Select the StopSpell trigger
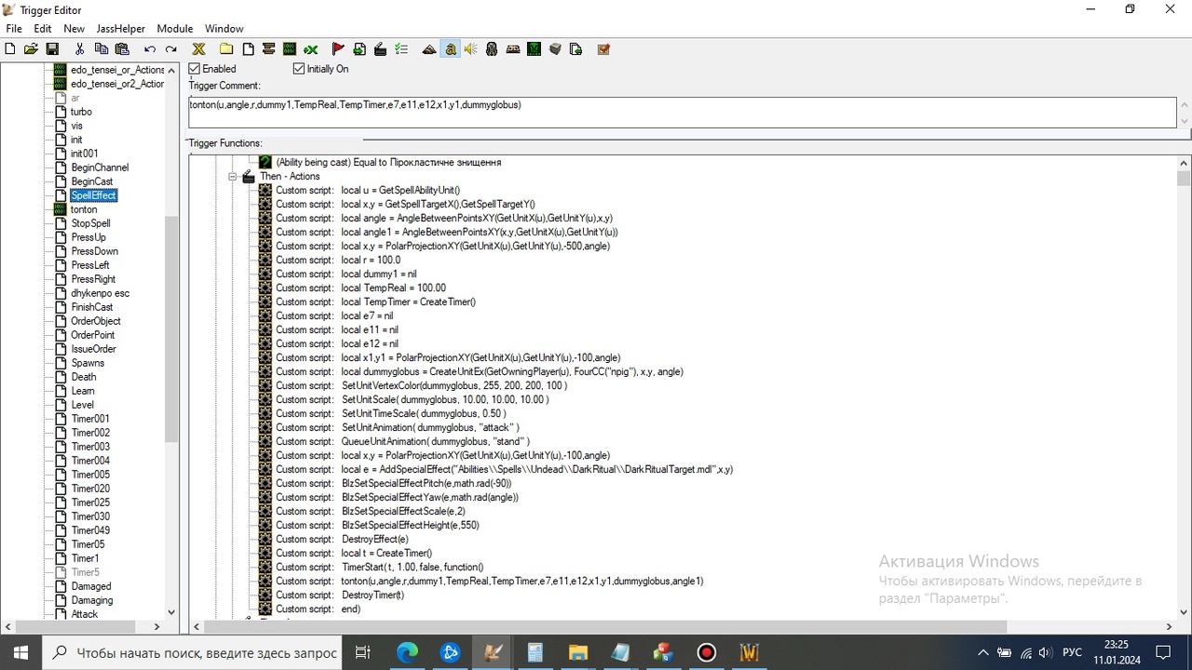The height and width of the screenshot is (670, 1192). 91,223
